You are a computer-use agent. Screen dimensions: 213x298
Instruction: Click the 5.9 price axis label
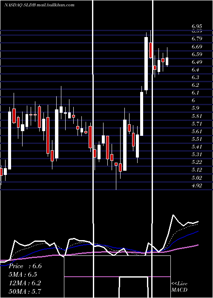[195, 108]
